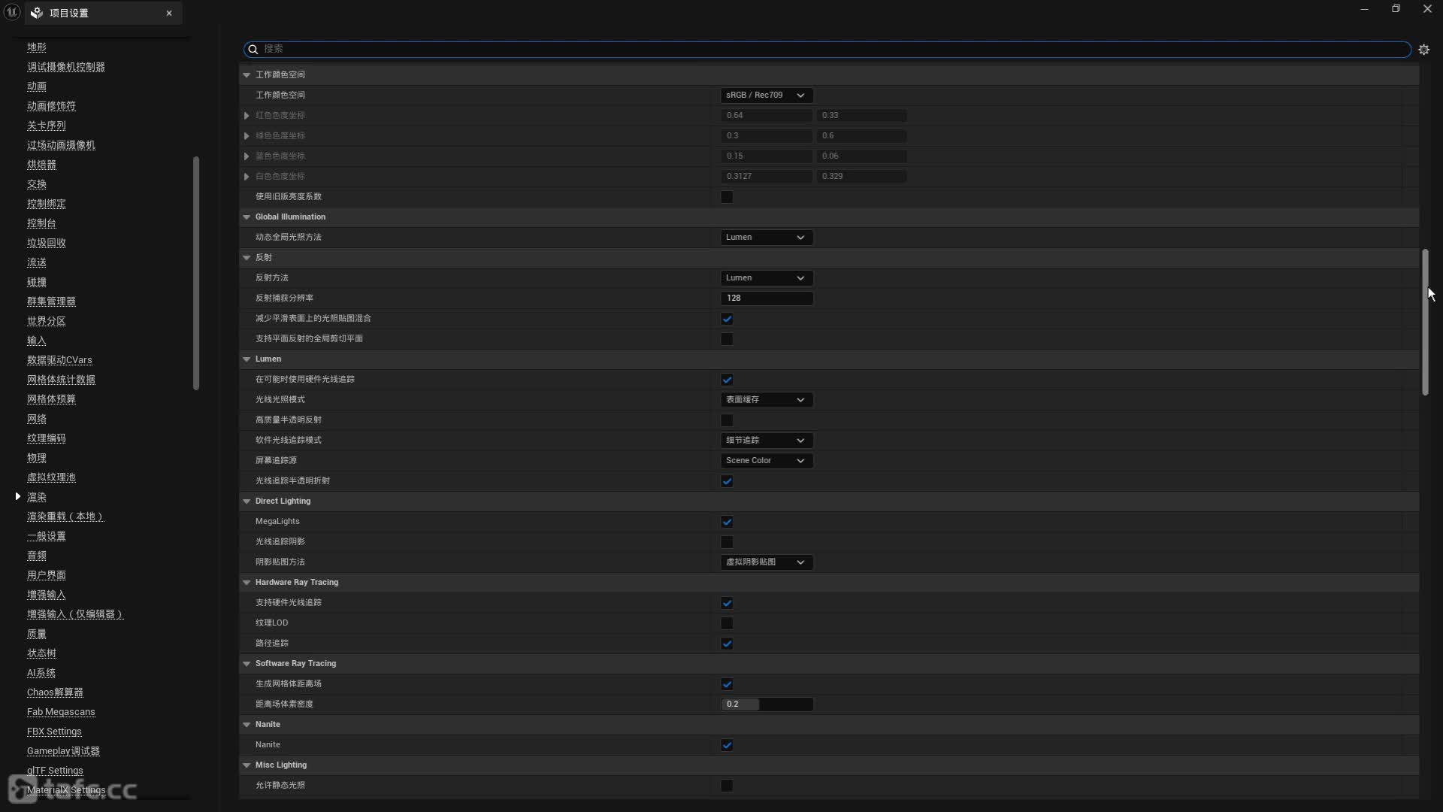Expand 红色色度坐标 row arrow
Screen dimensions: 1443x812
[x=247, y=116]
